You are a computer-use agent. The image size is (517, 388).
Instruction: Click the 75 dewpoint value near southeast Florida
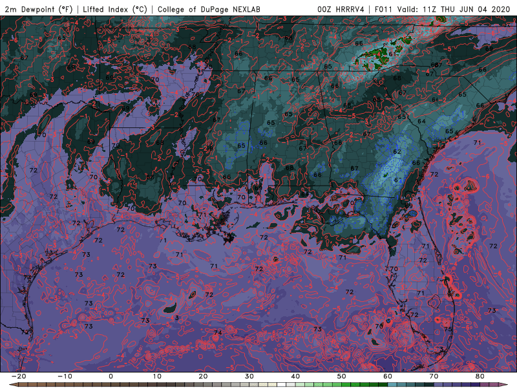[448, 329]
